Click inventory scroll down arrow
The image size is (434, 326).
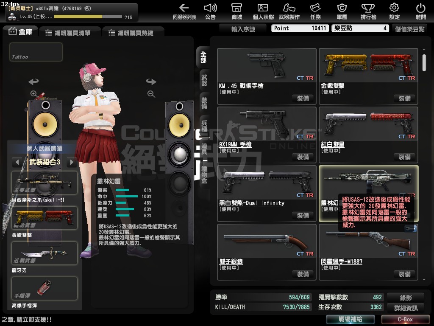click(424, 280)
